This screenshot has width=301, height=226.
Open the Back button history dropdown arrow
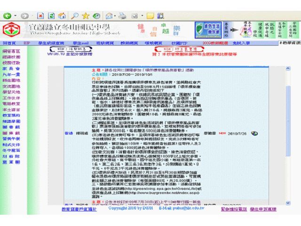(x=15, y=16)
